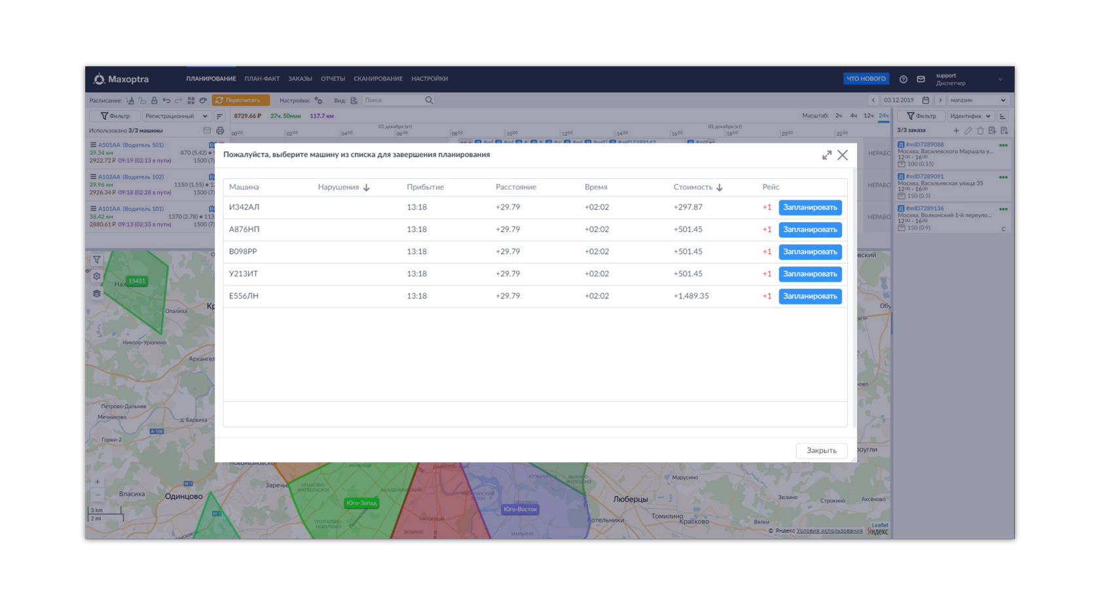Open the магазин depot dropdown

click(978, 100)
